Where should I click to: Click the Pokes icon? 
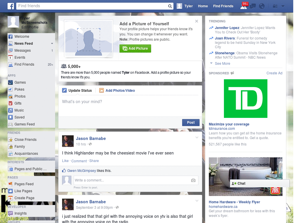click(10, 89)
